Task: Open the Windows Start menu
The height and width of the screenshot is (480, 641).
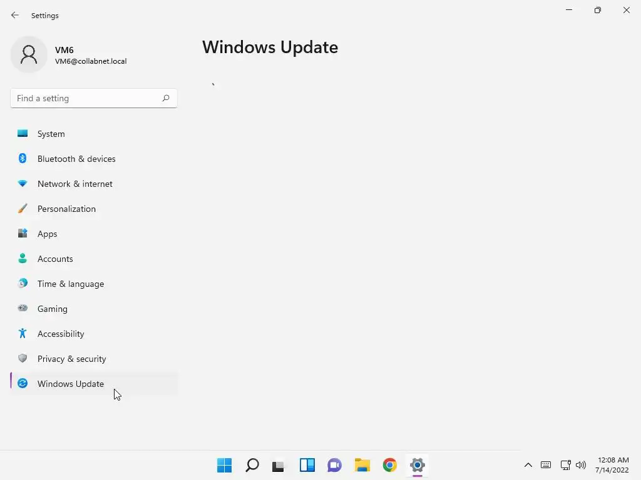Action: [225, 465]
